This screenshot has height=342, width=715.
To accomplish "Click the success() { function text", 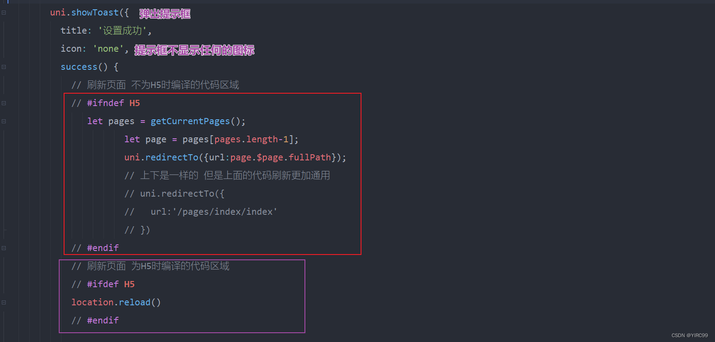I will 89,67.
